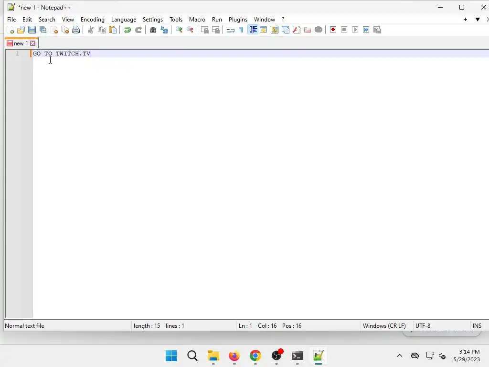
Task: Run macro multiple times icon
Action: (366, 30)
